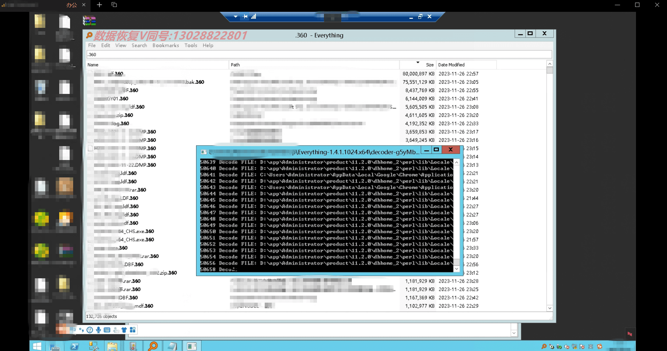The image size is (667, 351).
Task: Sort results by Date Modified column
Action: (466, 65)
